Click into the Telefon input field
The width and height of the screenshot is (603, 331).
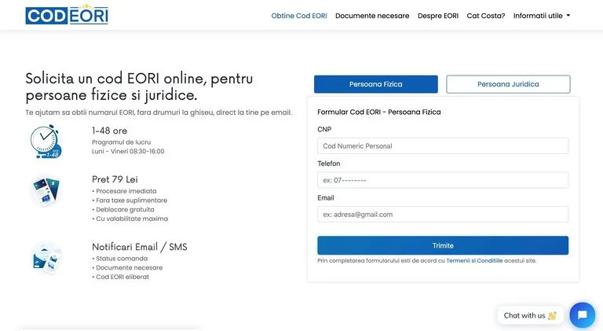coord(443,180)
